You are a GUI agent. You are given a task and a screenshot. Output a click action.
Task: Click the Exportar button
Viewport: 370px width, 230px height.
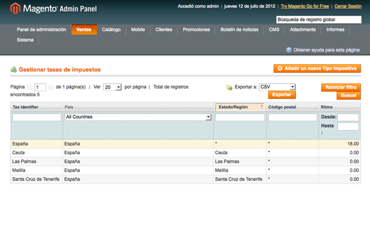[x=282, y=95]
